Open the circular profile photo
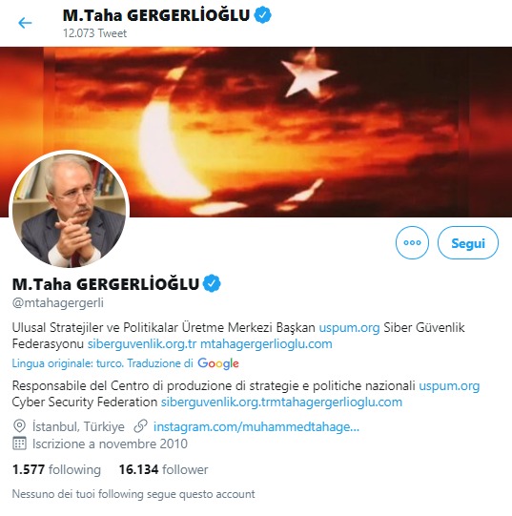512x516 pixels. (x=69, y=209)
